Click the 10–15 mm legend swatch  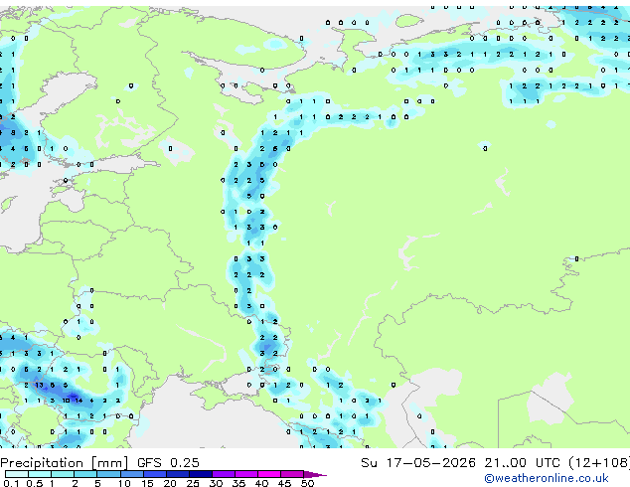click(x=132, y=474)
